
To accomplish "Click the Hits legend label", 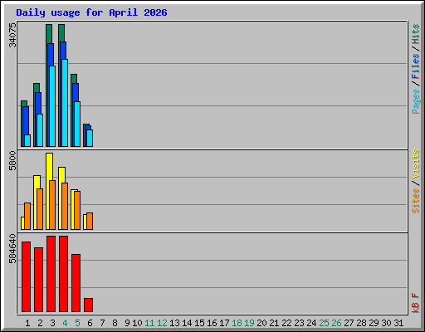I will point(415,34).
